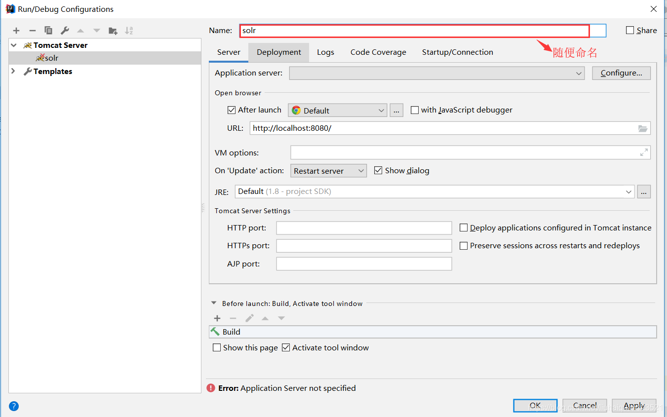The width and height of the screenshot is (667, 417).
Task: Move the configuration down in the list toolbar
Action: click(97, 31)
